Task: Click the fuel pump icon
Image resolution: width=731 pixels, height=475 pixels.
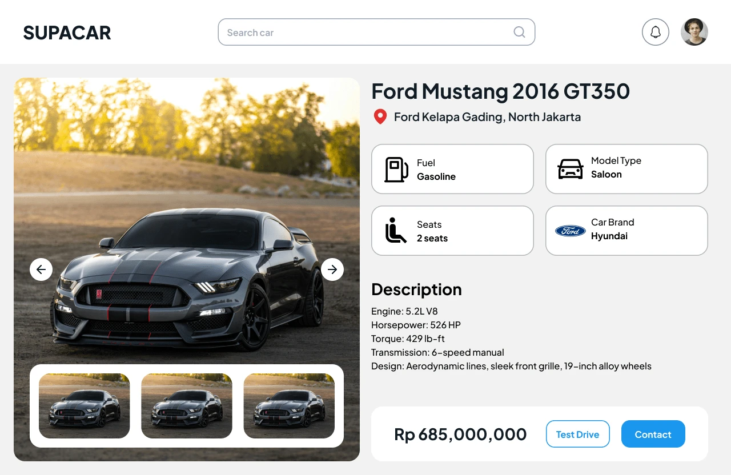Action: [x=396, y=170]
